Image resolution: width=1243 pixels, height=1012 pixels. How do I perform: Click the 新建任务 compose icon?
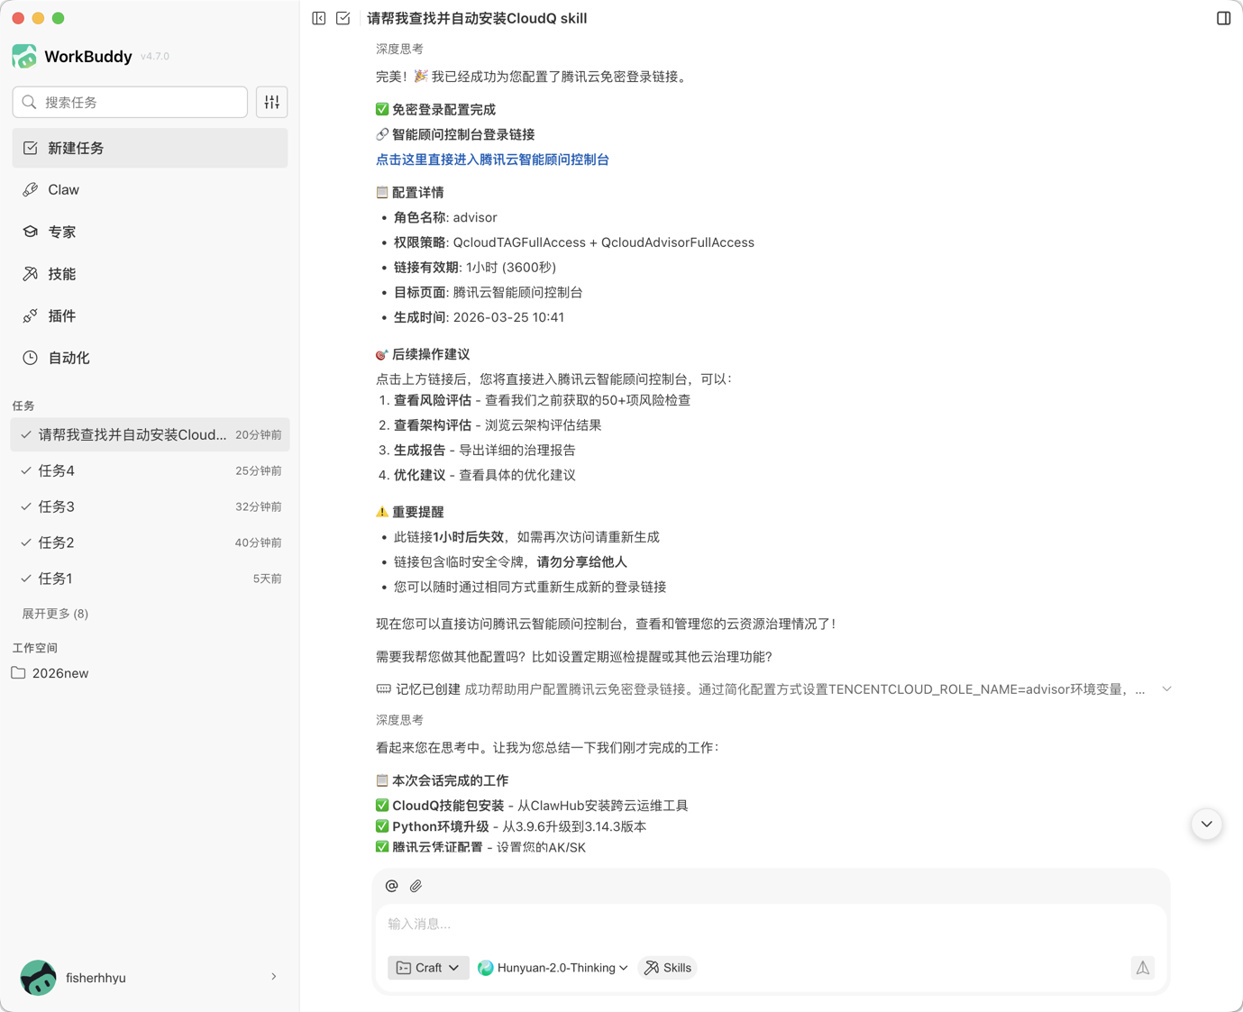point(31,148)
